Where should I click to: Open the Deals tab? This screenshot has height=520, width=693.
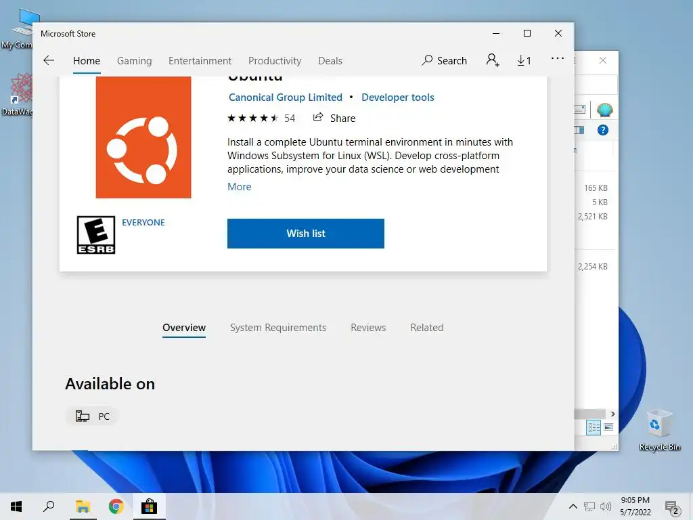[x=330, y=60]
